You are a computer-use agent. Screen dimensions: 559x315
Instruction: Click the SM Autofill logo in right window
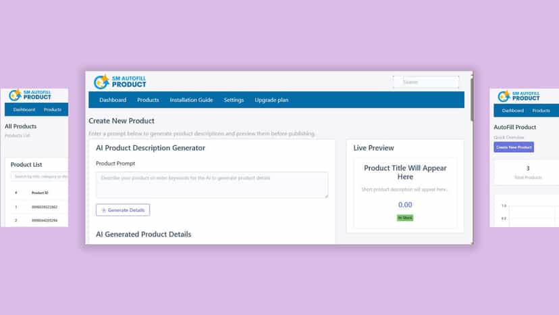pos(518,96)
